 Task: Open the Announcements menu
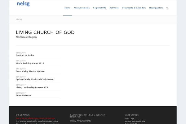(x=82, y=8)
